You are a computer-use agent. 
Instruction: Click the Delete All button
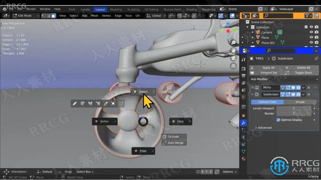pos(301,68)
